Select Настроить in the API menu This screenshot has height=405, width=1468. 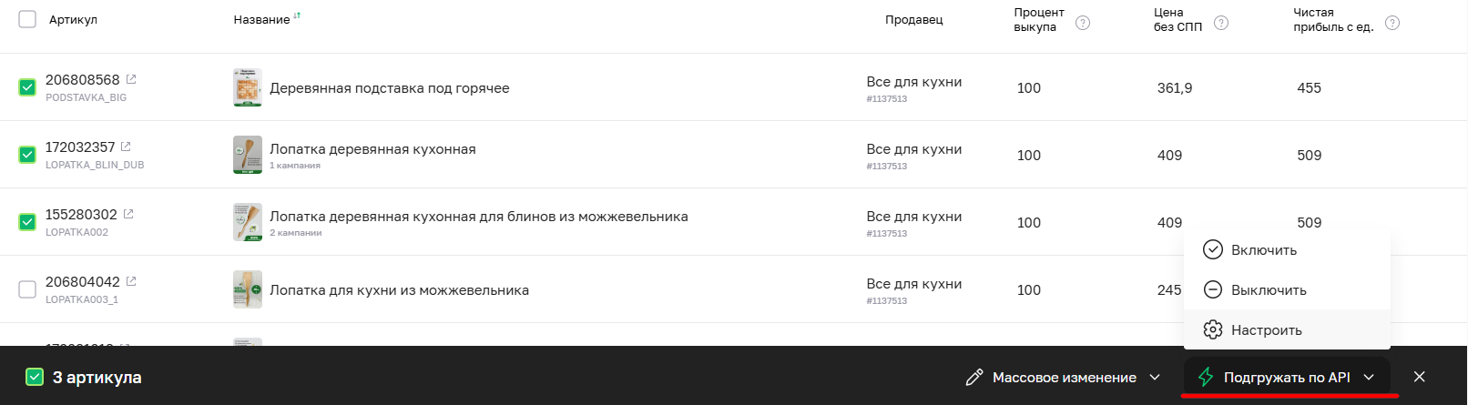1266,330
